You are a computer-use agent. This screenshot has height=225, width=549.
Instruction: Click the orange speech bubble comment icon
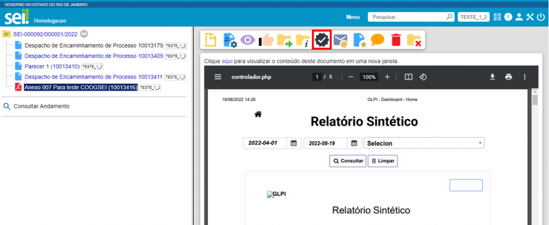pos(377,40)
